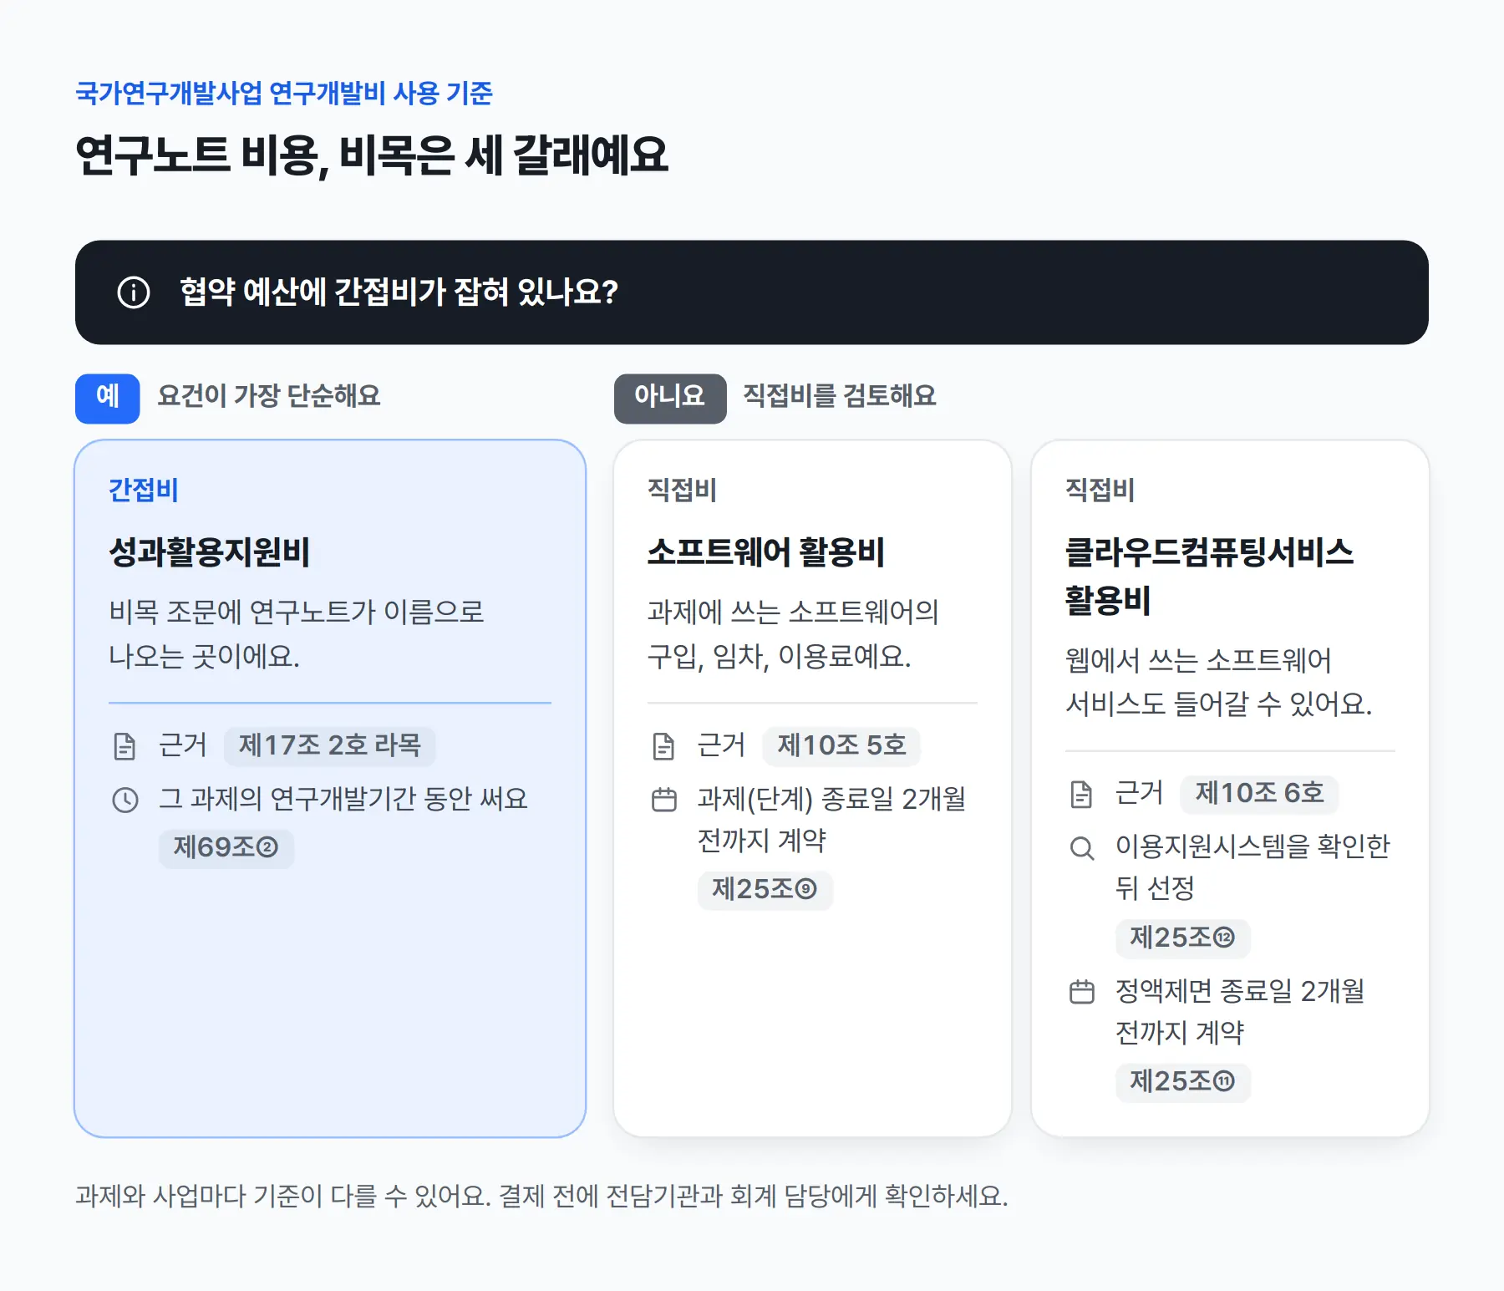This screenshot has height=1291, width=1504.
Task: Click the 제17조 2호 라목 reference chip
Action: tap(330, 746)
